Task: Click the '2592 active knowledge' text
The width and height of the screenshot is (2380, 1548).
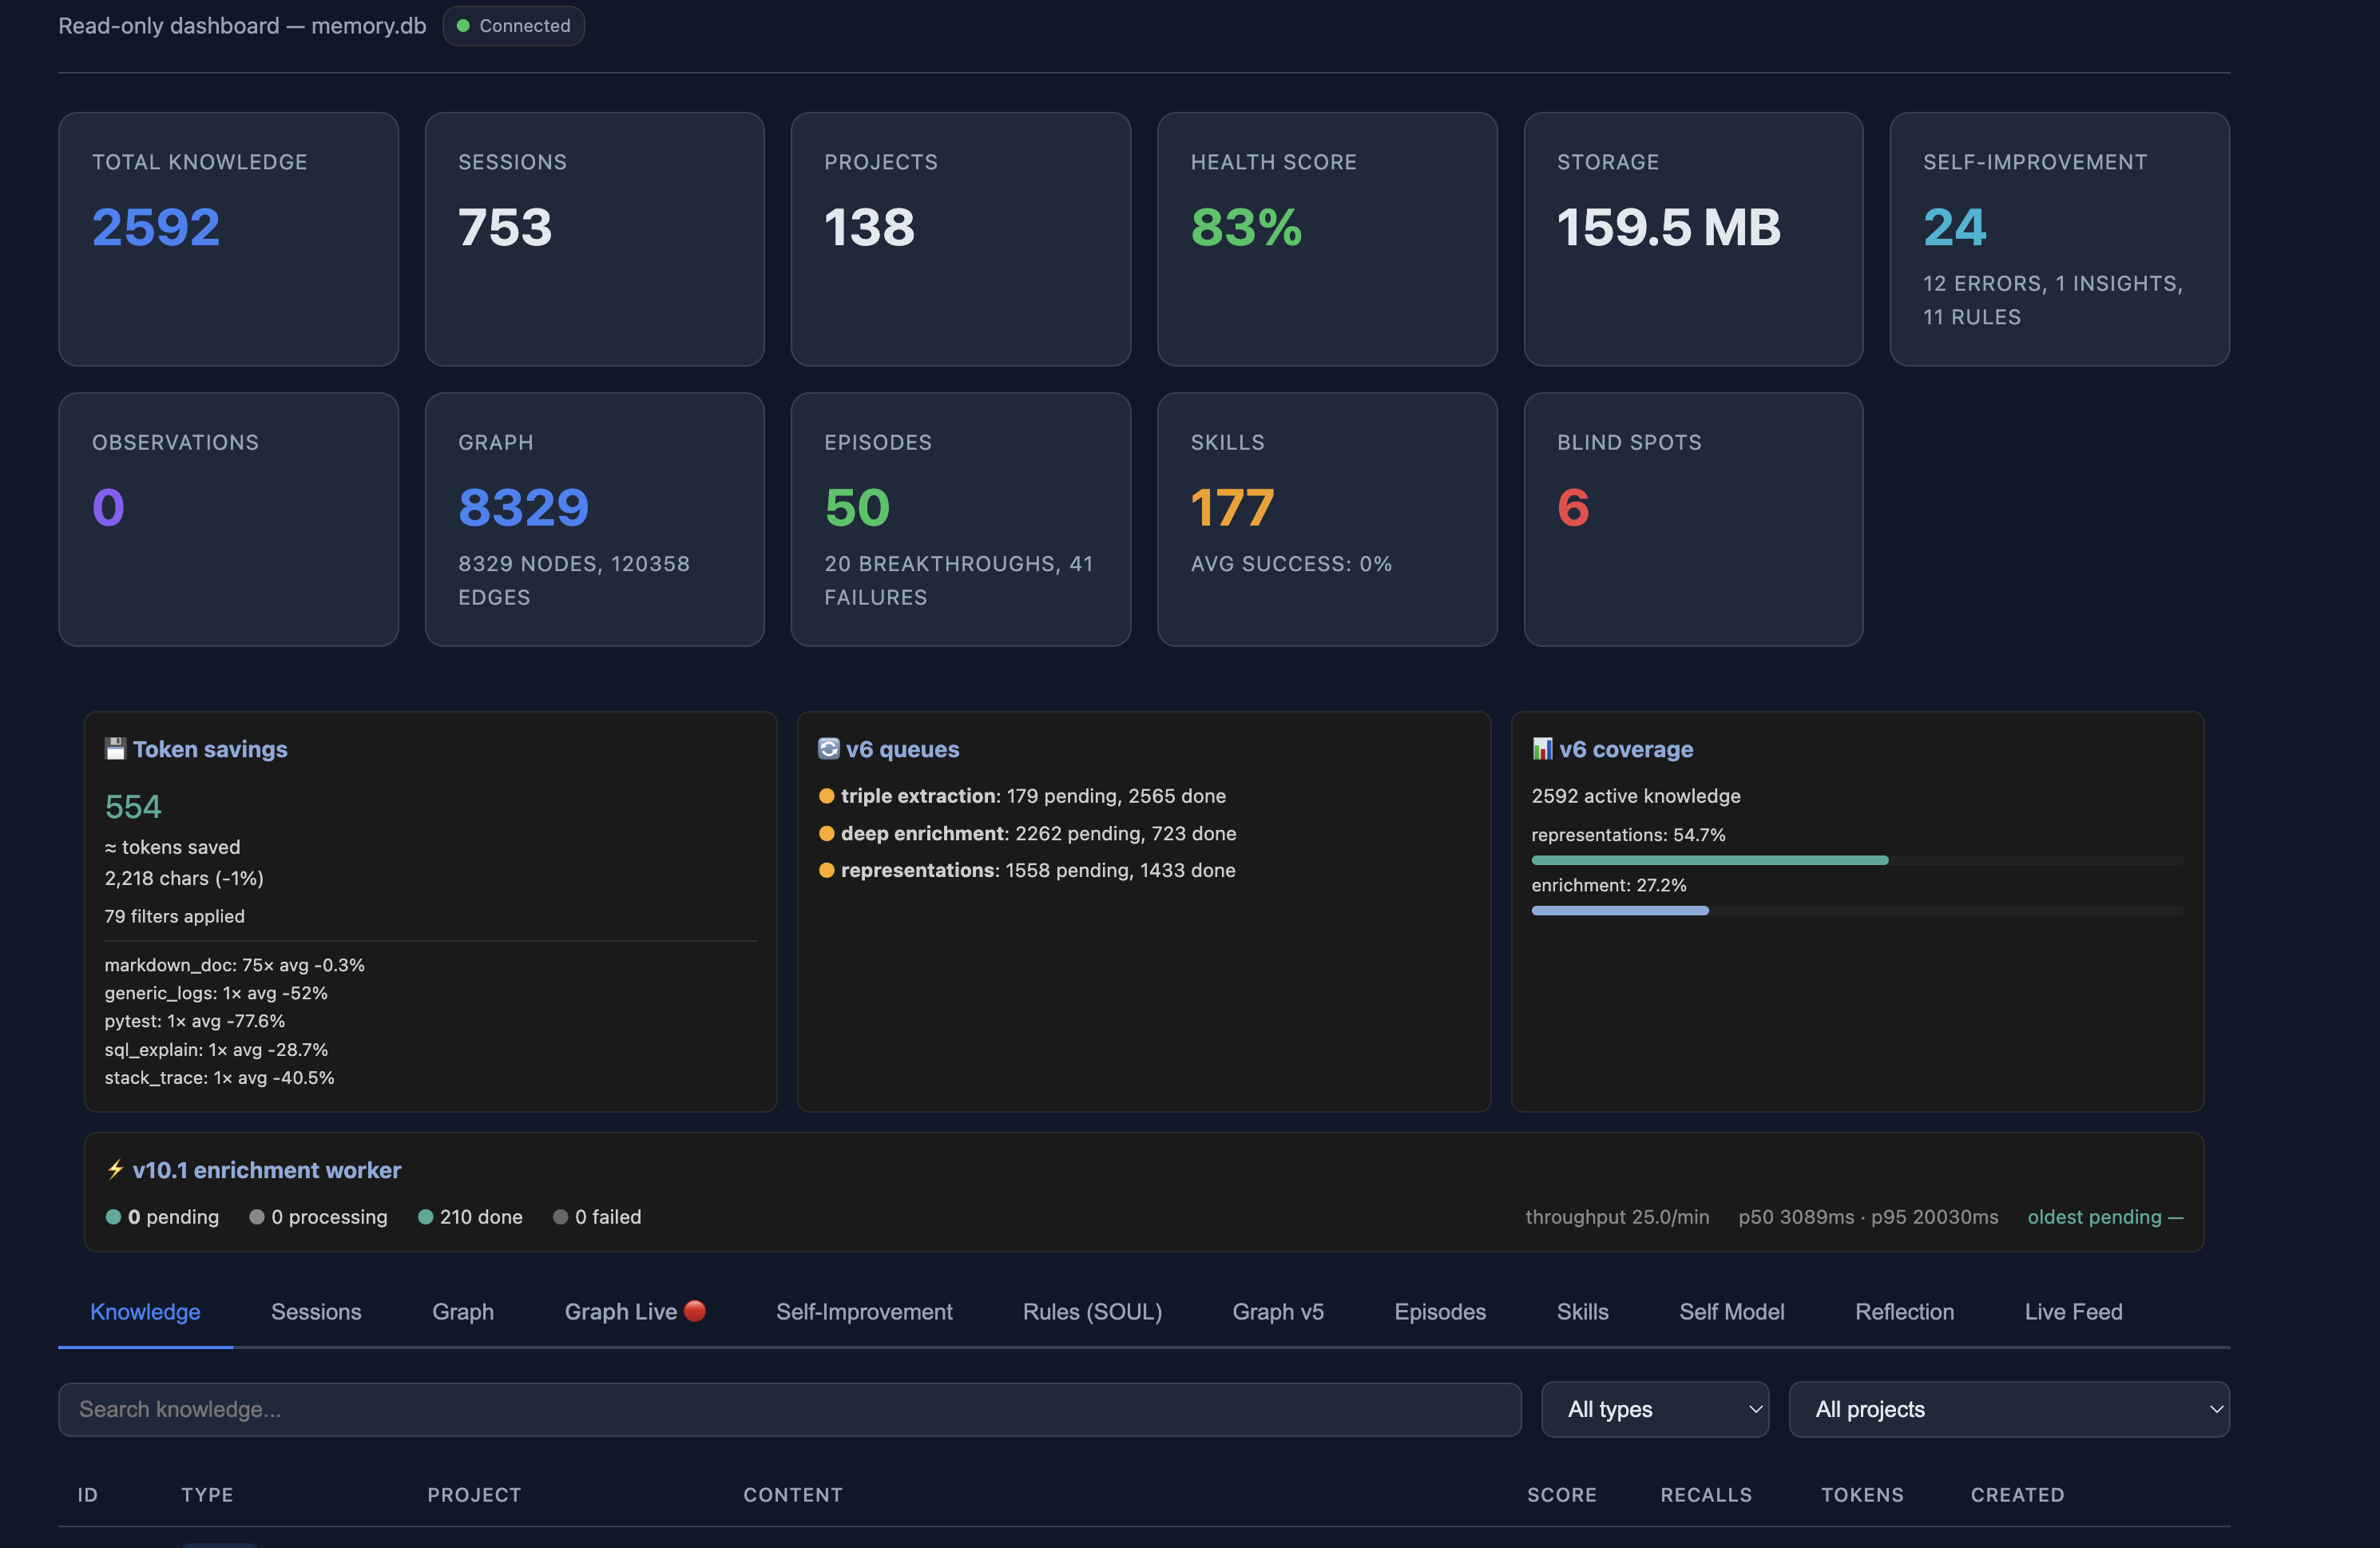Action: click(1636, 796)
